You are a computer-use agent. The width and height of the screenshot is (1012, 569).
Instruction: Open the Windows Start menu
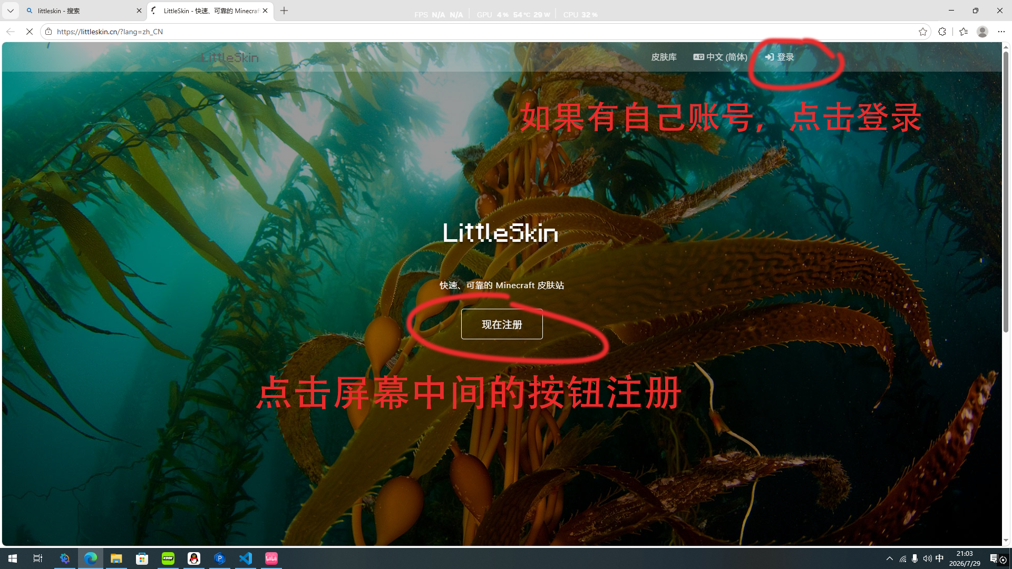(13, 558)
